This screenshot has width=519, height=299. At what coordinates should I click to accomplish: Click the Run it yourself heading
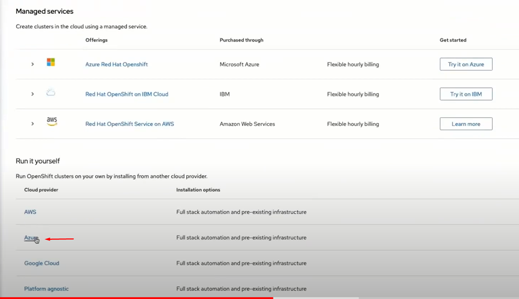[x=38, y=161]
